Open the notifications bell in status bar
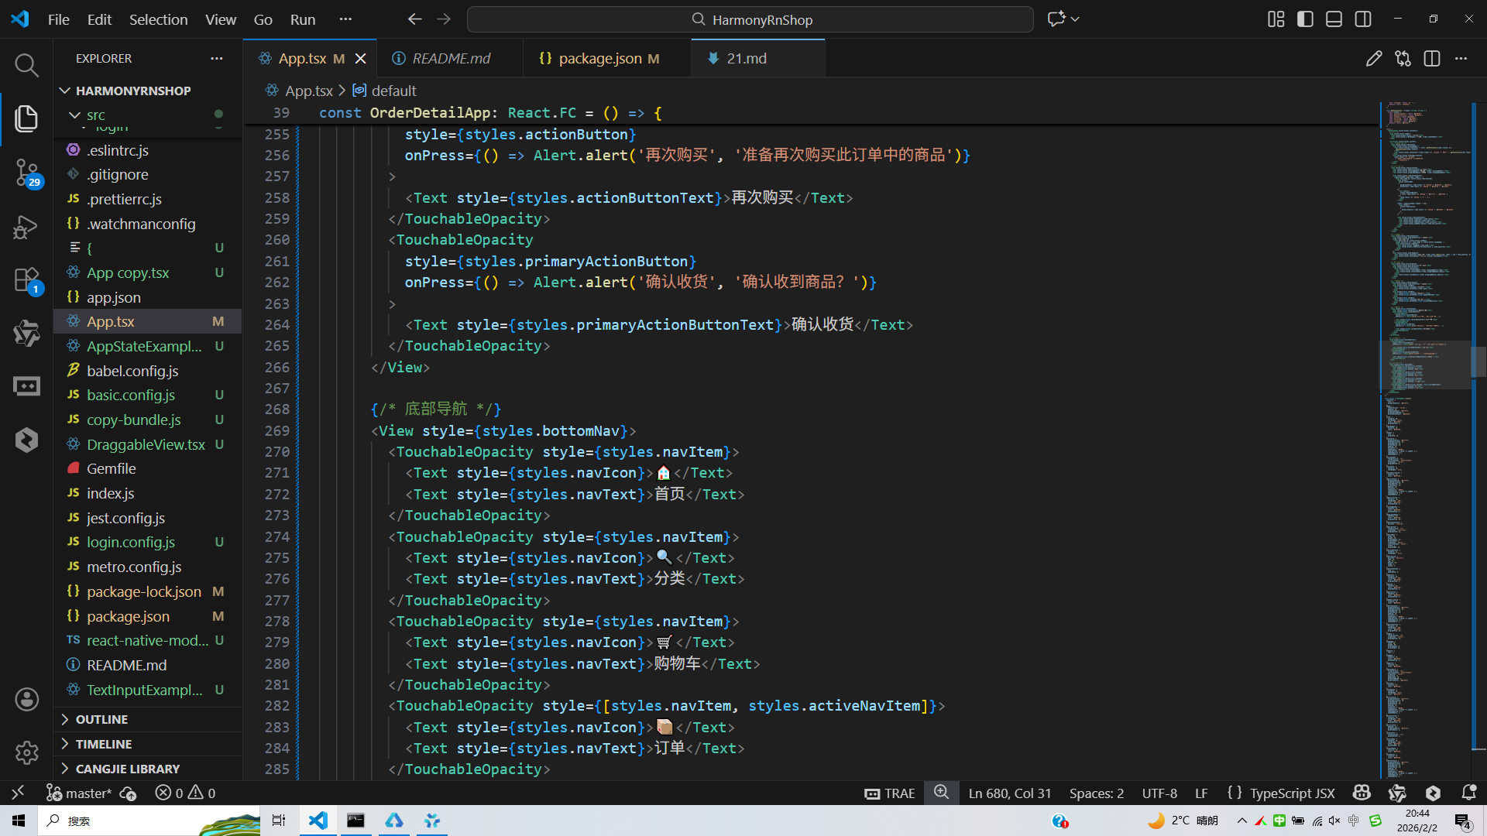 pos(1468,793)
